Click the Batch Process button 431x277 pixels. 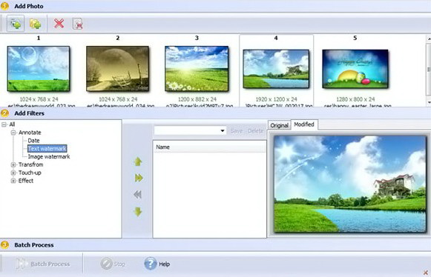pyautogui.click(x=42, y=264)
